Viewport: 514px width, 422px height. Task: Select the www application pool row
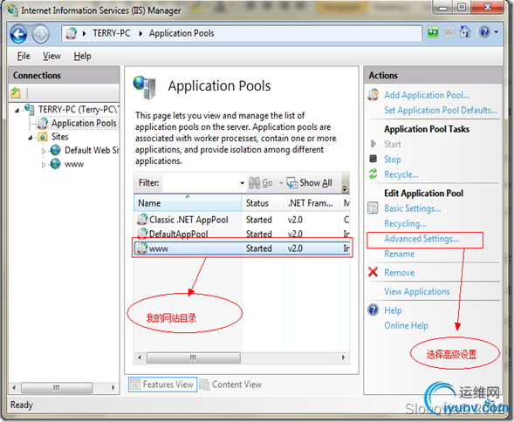243,248
